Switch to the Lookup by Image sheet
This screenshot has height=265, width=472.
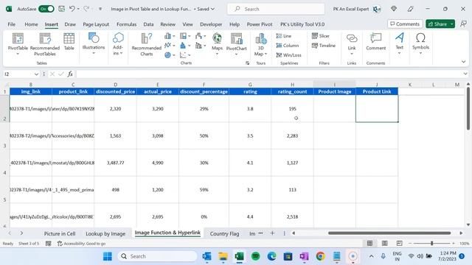coord(105,233)
